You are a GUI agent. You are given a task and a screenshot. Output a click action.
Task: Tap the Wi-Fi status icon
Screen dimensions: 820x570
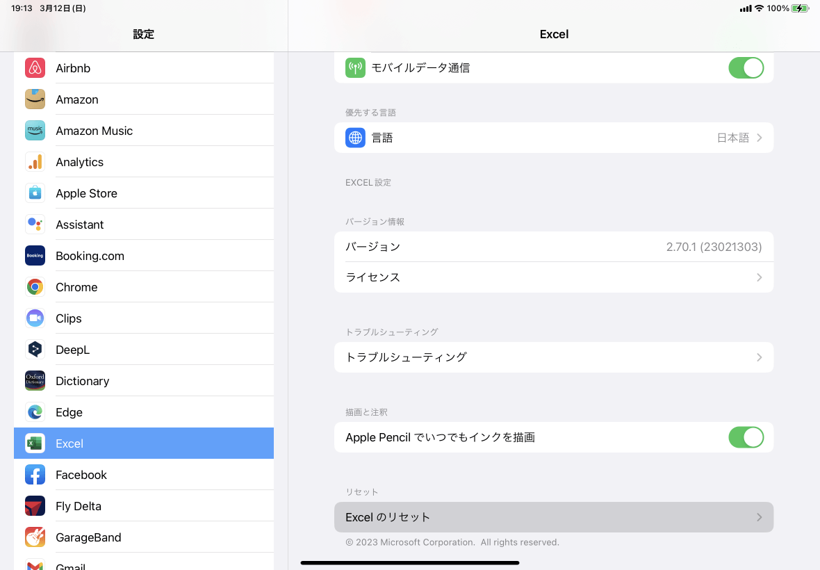coord(759,8)
